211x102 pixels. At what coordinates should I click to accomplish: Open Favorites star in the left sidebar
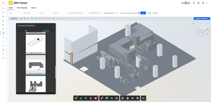pyautogui.click(x=3, y=16)
